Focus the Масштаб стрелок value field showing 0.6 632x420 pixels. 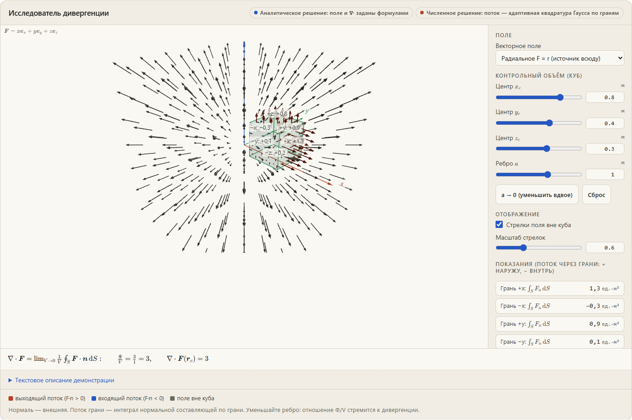click(x=605, y=248)
